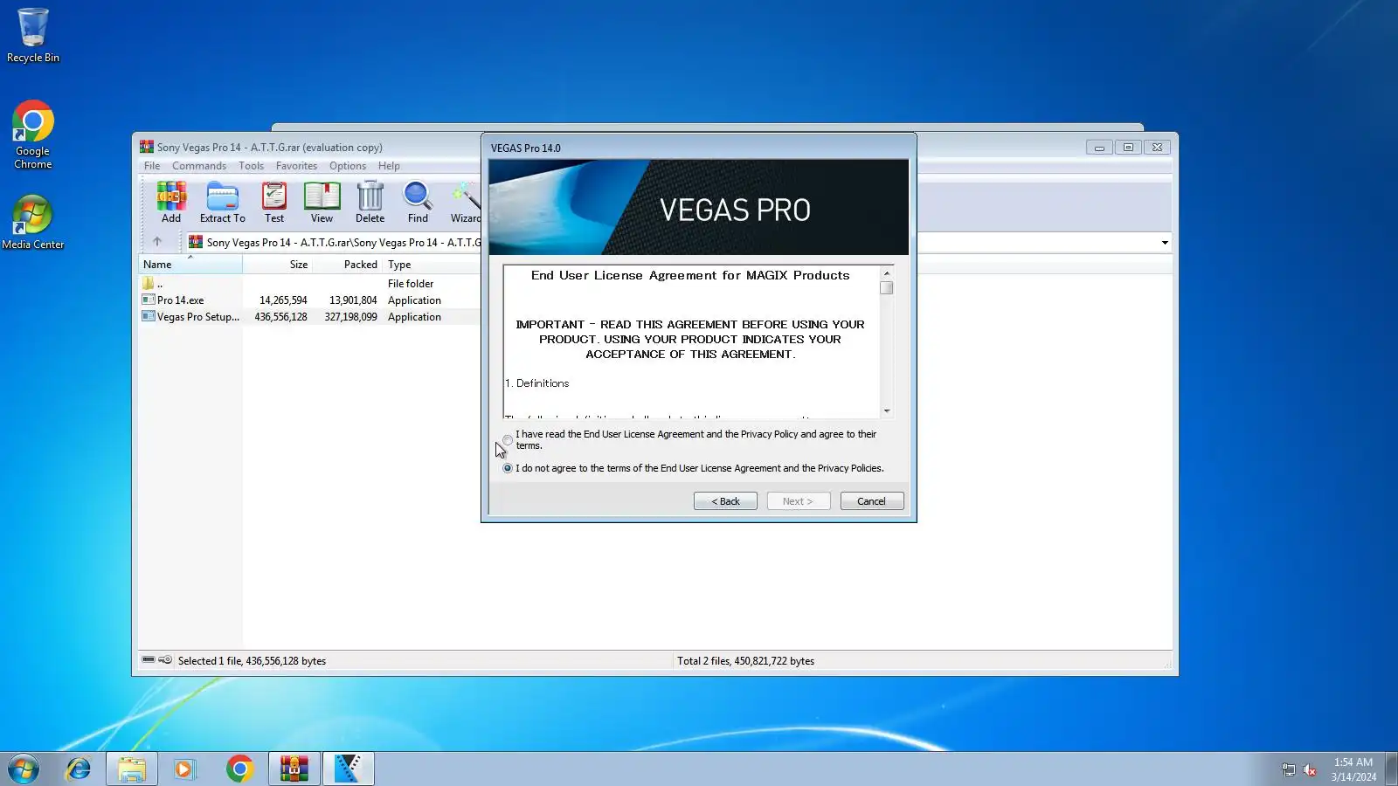Image resolution: width=1398 pixels, height=786 pixels.
Task: Click the Find magnifier toolbar icon
Action: pyautogui.click(x=418, y=203)
